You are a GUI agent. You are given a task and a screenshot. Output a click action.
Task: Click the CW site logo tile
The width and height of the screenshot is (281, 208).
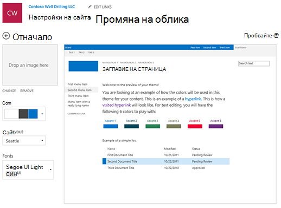click(x=12, y=13)
